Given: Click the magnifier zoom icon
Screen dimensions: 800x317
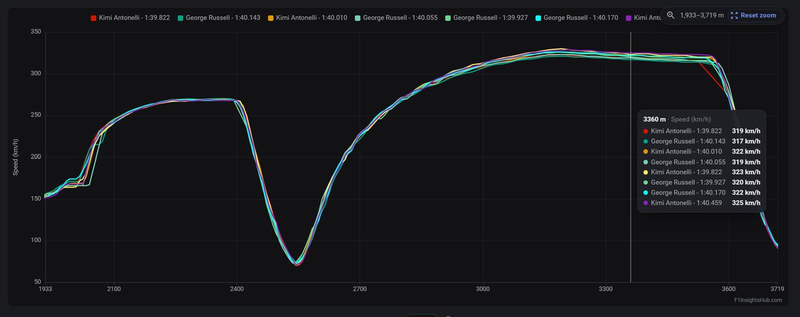Looking at the screenshot, I should point(671,15).
